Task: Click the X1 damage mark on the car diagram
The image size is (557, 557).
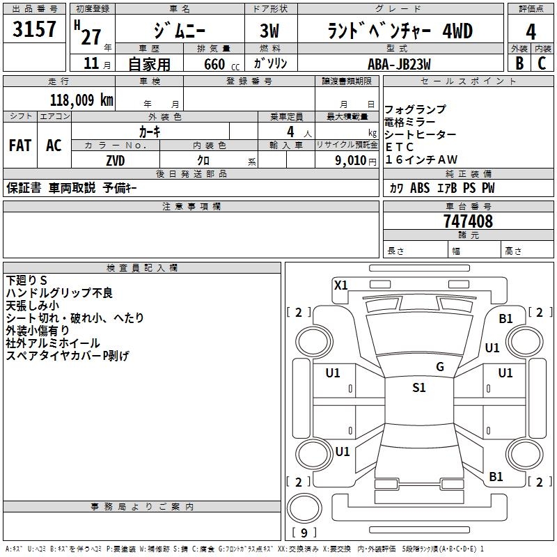Action: pyautogui.click(x=340, y=285)
